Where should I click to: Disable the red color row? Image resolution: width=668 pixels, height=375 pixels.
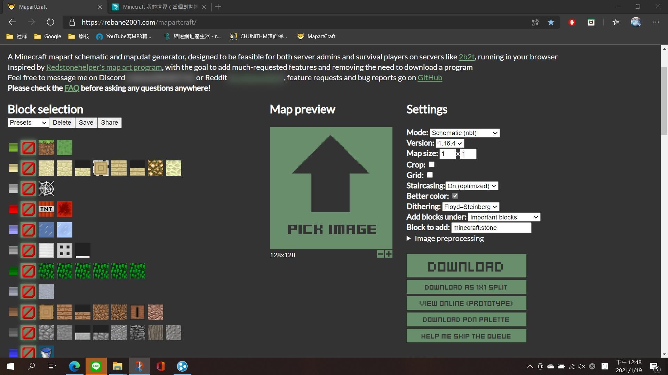[28, 209]
